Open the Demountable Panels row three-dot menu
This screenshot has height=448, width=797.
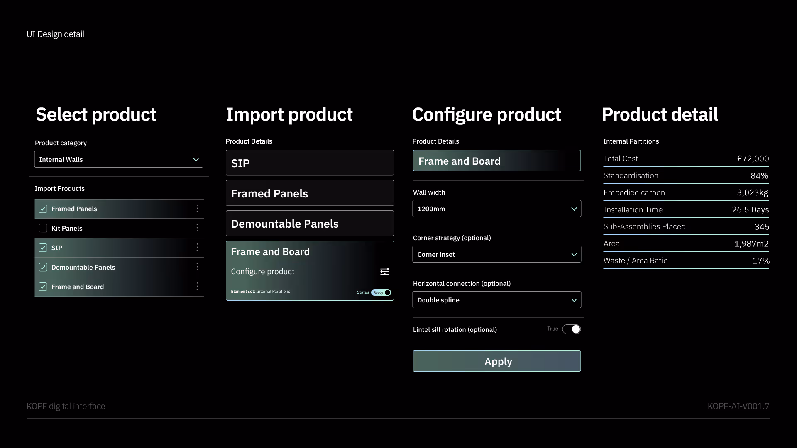point(197,267)
